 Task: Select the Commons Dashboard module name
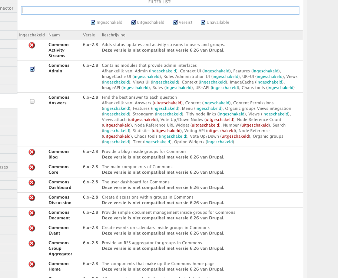click(60, 185)
